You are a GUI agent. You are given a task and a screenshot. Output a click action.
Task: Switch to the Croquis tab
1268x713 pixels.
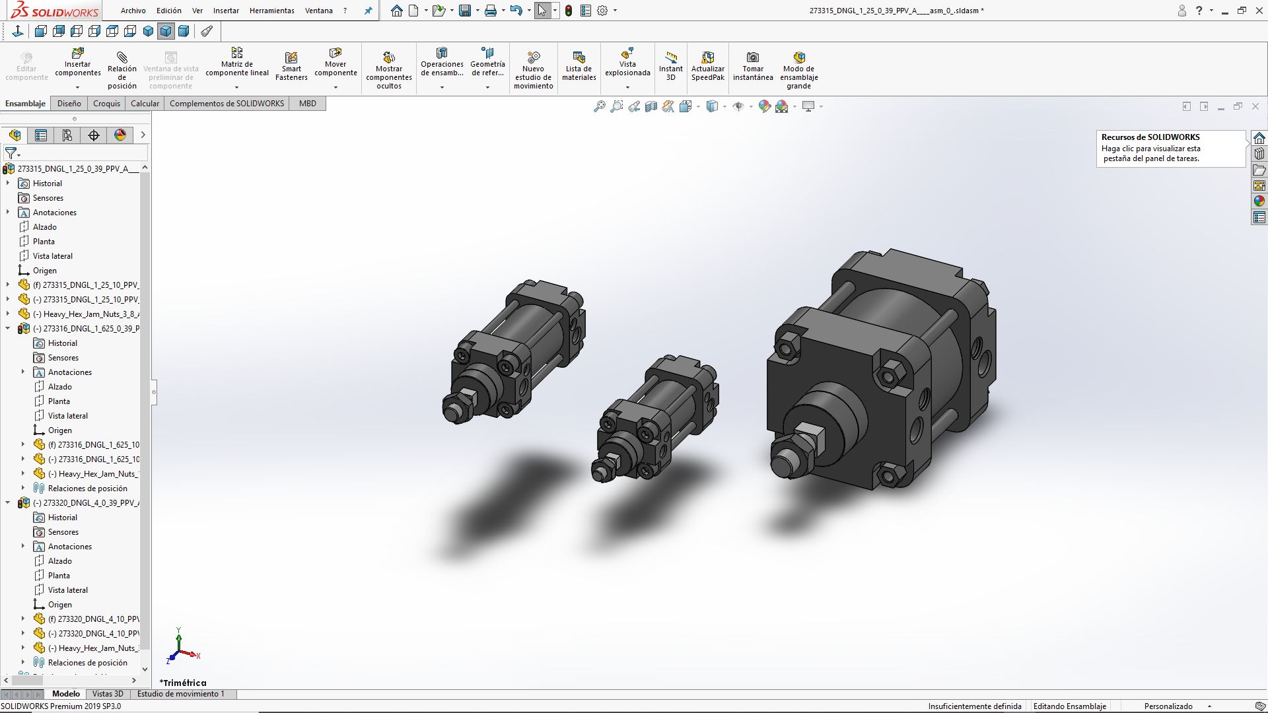pyautogui.click(x=106, y=104)
